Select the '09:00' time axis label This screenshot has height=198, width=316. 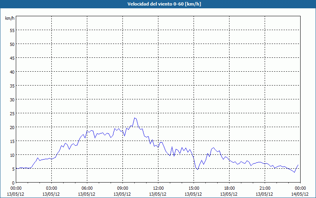click(x=122, y=188)
